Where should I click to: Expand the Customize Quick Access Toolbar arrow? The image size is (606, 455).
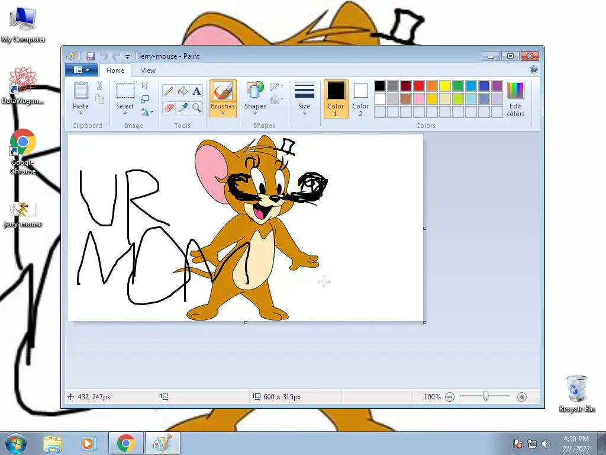(x=128, y=57)
